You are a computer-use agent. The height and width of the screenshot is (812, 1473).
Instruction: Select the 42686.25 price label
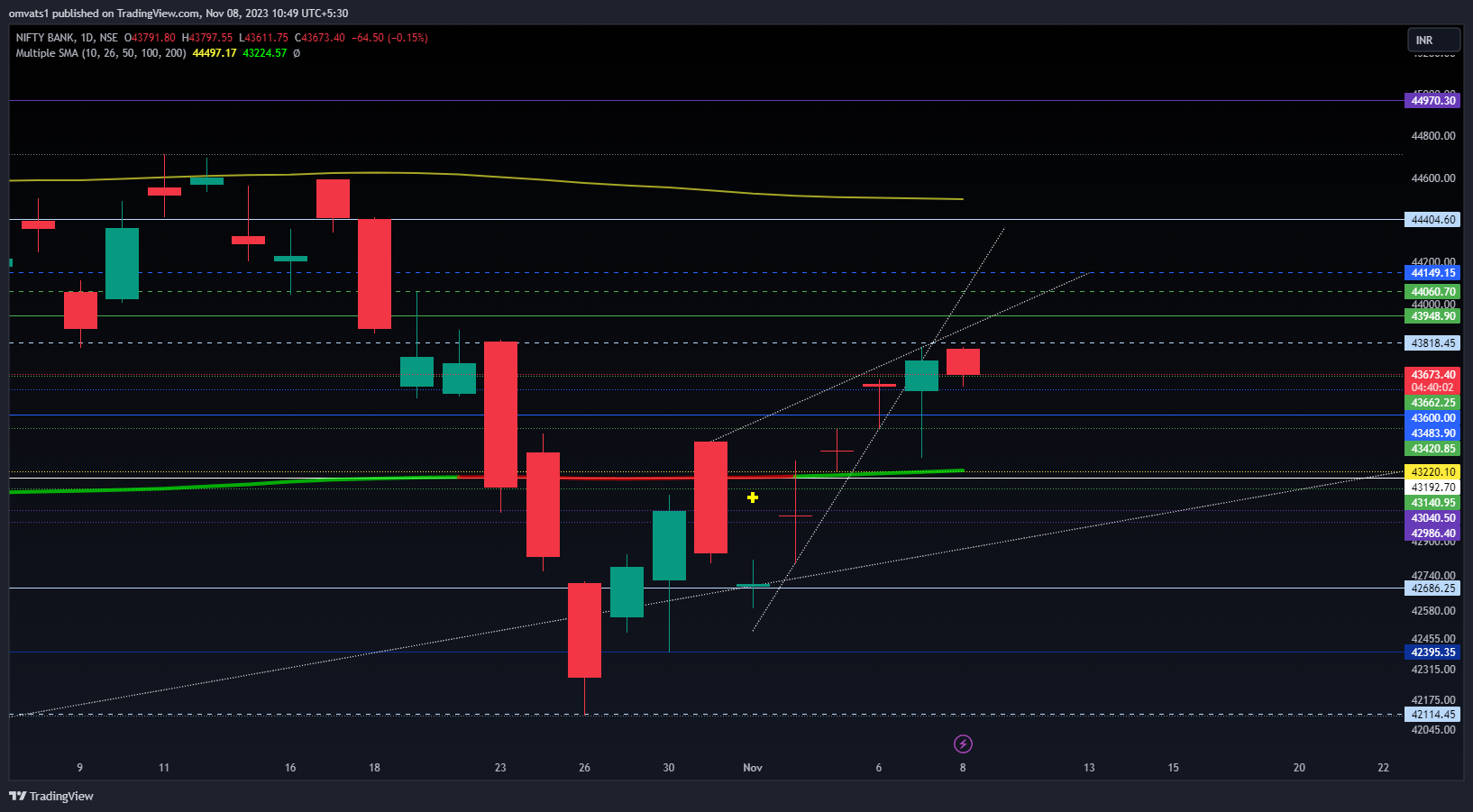point(1432,588)
